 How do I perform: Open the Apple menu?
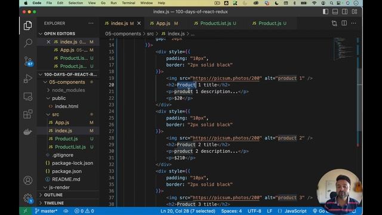coord(26,3)
